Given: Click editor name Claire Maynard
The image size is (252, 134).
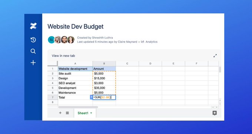Looking at the screenshot, I should [127, 42].
